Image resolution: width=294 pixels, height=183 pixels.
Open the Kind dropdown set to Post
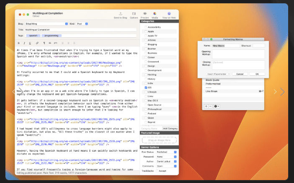point(82,24)
